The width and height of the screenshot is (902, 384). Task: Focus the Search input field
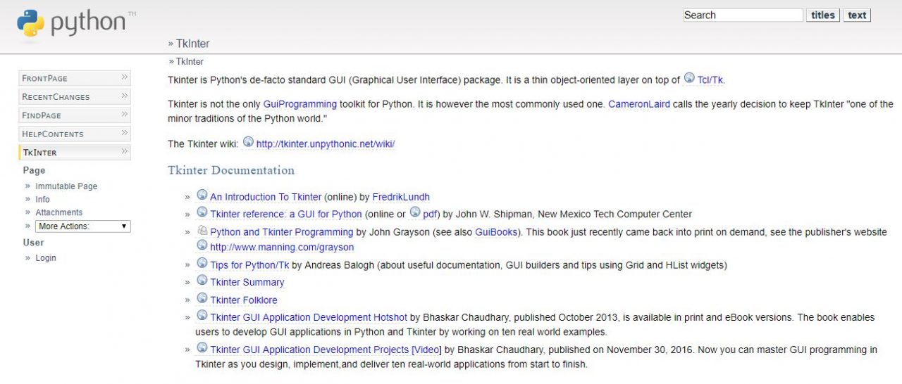tap(743, 15)
